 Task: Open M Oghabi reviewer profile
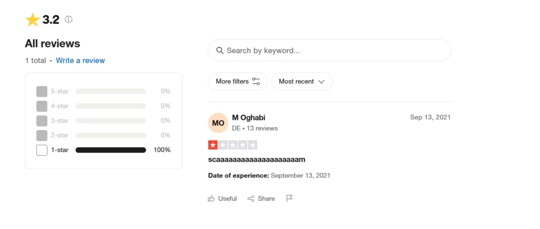pos(249,117)
